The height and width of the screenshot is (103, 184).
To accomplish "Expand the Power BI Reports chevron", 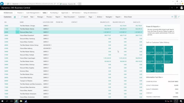I will click(160, 27).
